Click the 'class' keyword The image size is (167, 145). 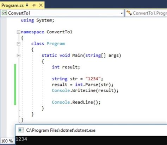coord(38,44)
